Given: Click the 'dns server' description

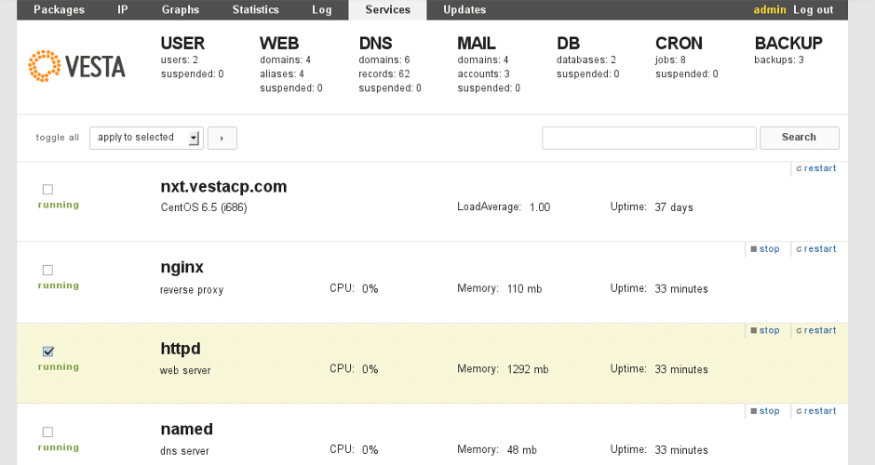Looking at the screenshot, I should pyautogui.click(x=184, y=451).
